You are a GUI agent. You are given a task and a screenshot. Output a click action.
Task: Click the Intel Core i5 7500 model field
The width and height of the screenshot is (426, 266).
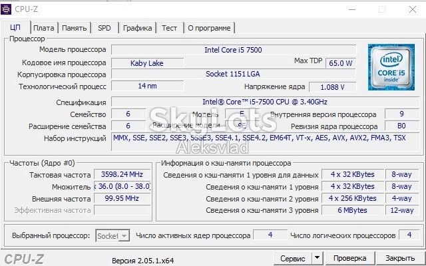click(x=234, y=50)
